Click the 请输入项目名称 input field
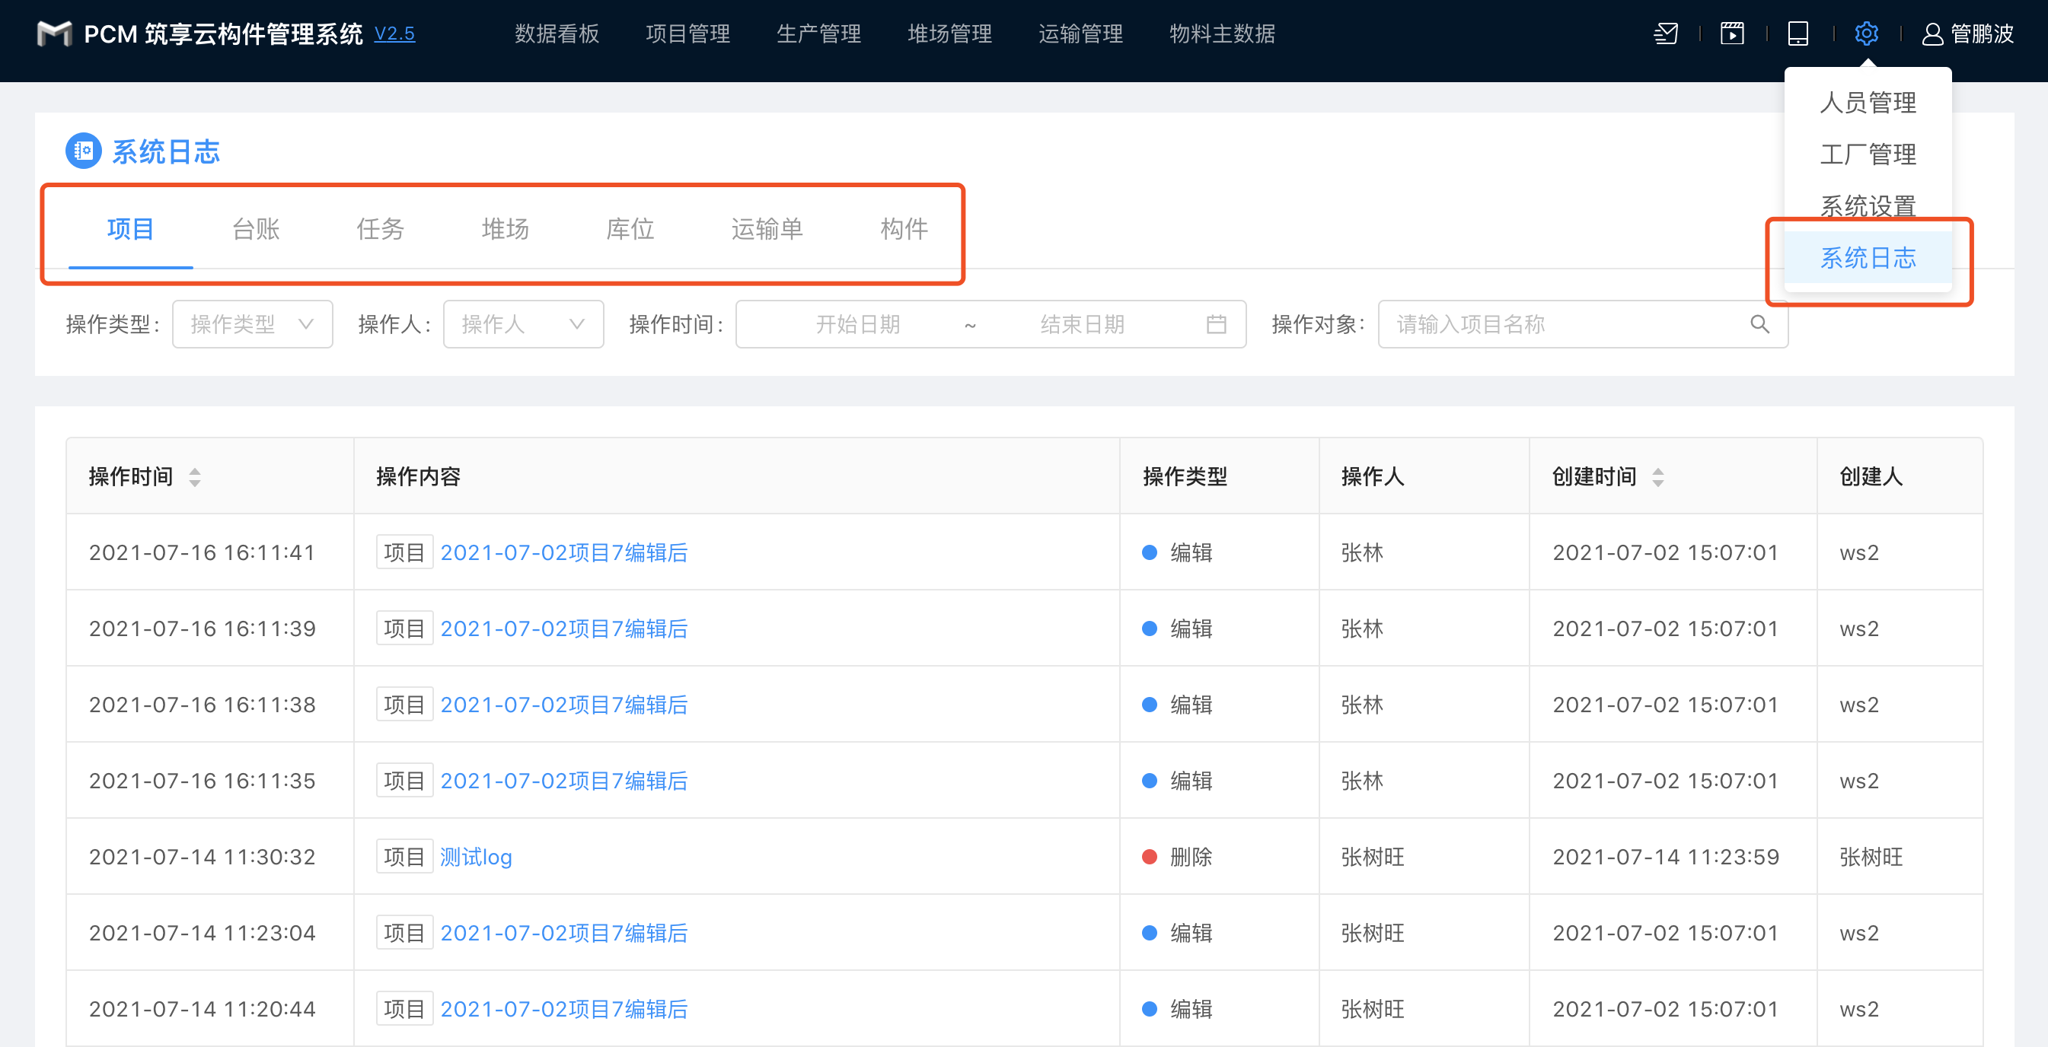The height and width of the screenshot is (1047, 2048). (1558, 324)
